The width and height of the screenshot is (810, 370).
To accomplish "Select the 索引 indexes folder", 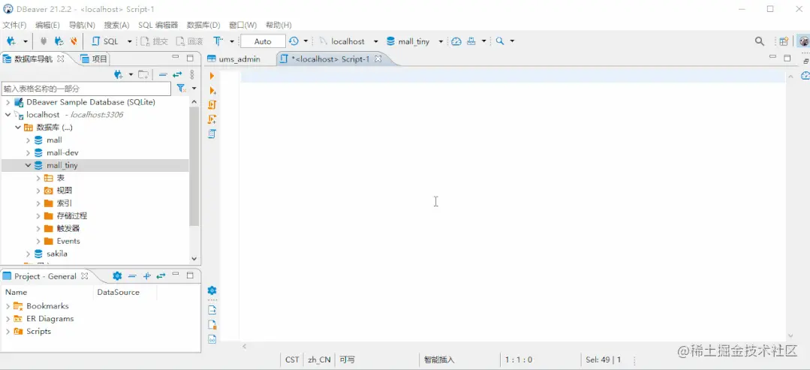I will click(x=64, y=203).
